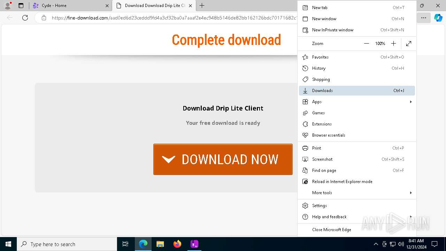Open the Windows Start menu

click(x=8, y=244)
